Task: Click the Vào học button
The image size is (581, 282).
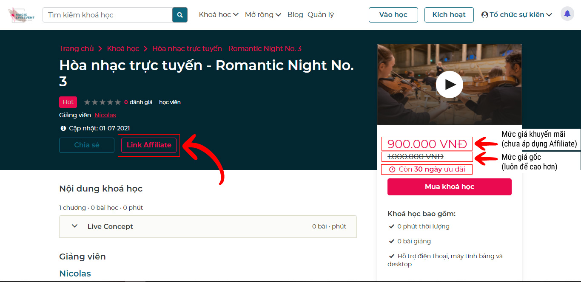Action: coord(393,15)
